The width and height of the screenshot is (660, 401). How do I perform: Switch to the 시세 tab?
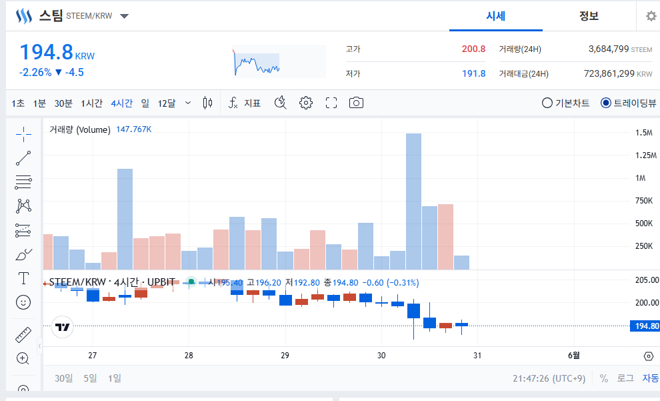(496, 16)
